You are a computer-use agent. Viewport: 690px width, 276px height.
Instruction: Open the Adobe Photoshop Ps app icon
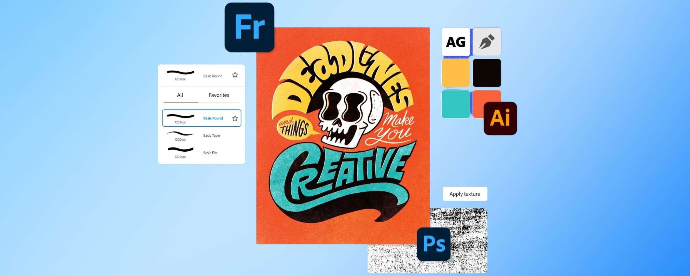(x=434, y=244)
